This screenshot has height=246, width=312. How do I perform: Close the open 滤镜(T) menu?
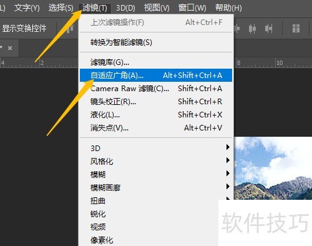click(95, 8)
